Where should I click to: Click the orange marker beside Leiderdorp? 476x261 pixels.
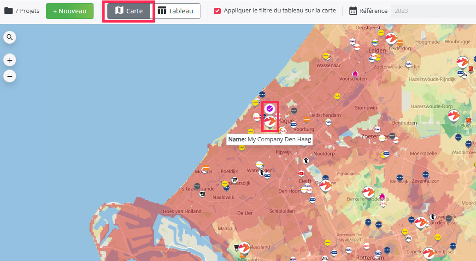[x=400, y=43]
